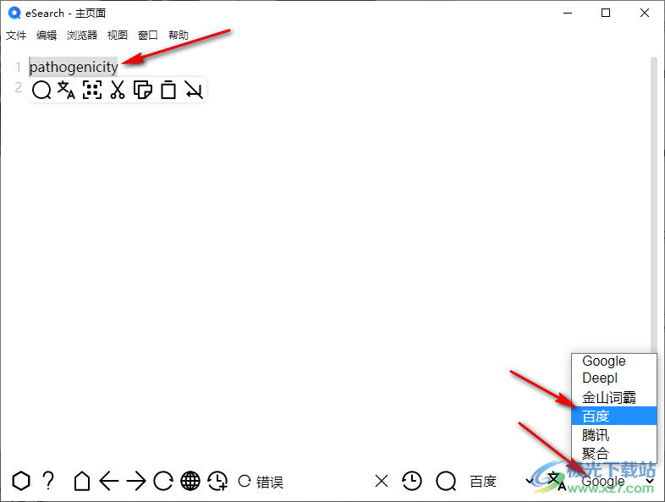Screen dimensions: 665x502
Task: Click the eSearch app logo in the title bar
Action: [14, 14]
